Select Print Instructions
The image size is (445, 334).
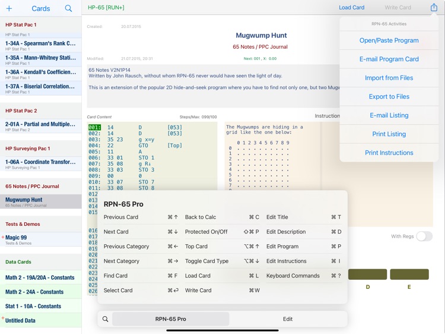389,153
